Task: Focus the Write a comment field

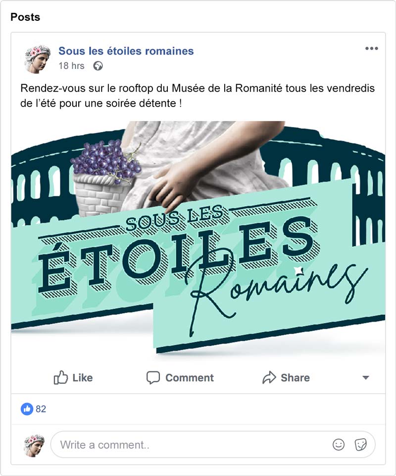Action: 213,445
